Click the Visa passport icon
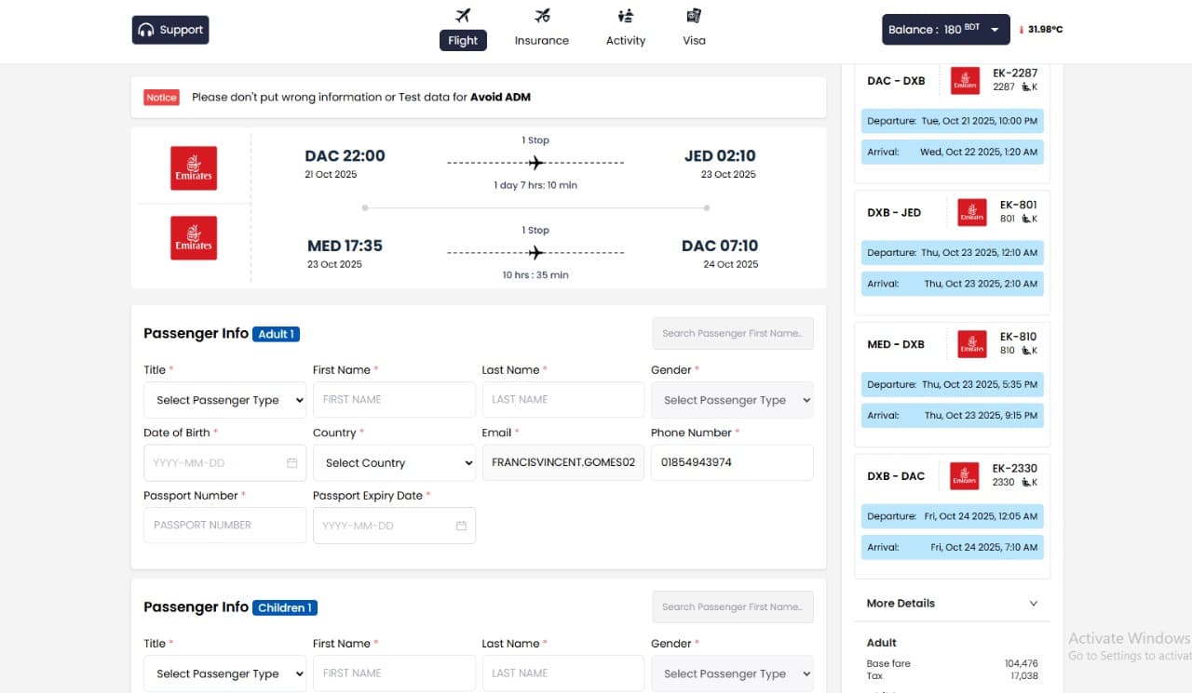The height and width of the screenshot is (693, 1192). 693,17
